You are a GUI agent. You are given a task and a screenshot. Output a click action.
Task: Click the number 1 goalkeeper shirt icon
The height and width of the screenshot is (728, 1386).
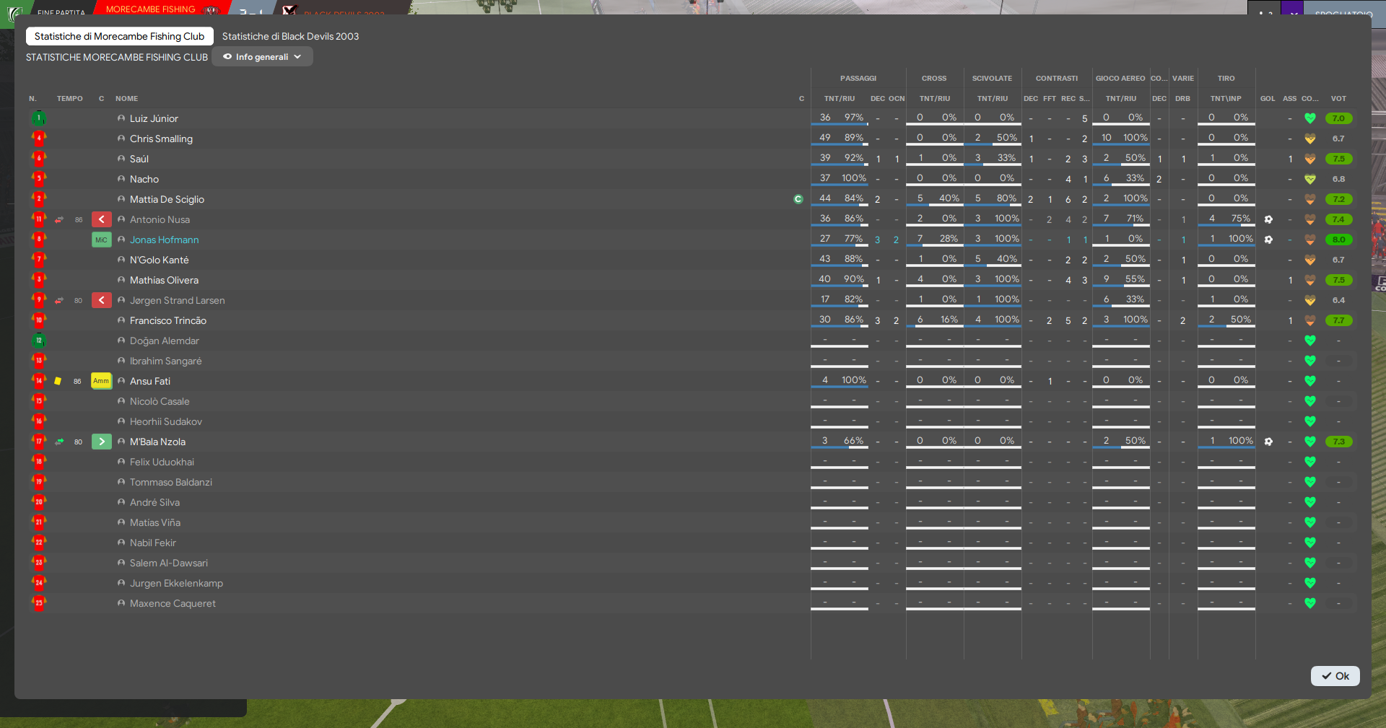(39, 118)
